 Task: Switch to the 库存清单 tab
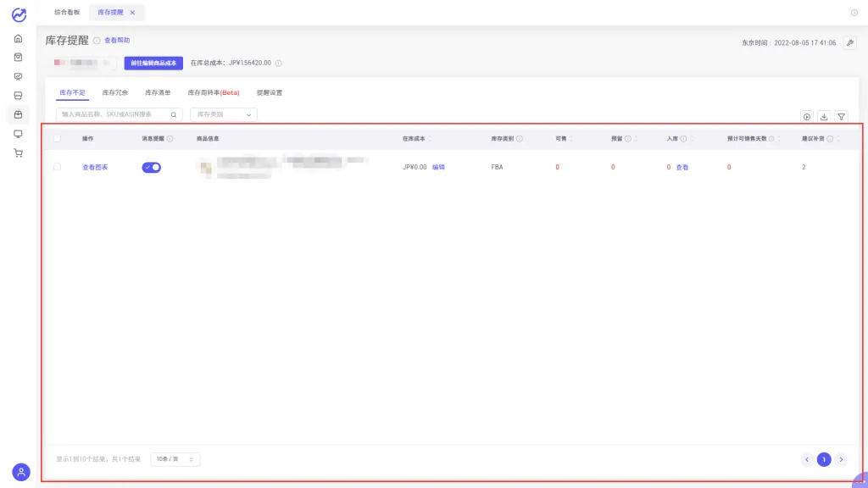coord(158,92)
